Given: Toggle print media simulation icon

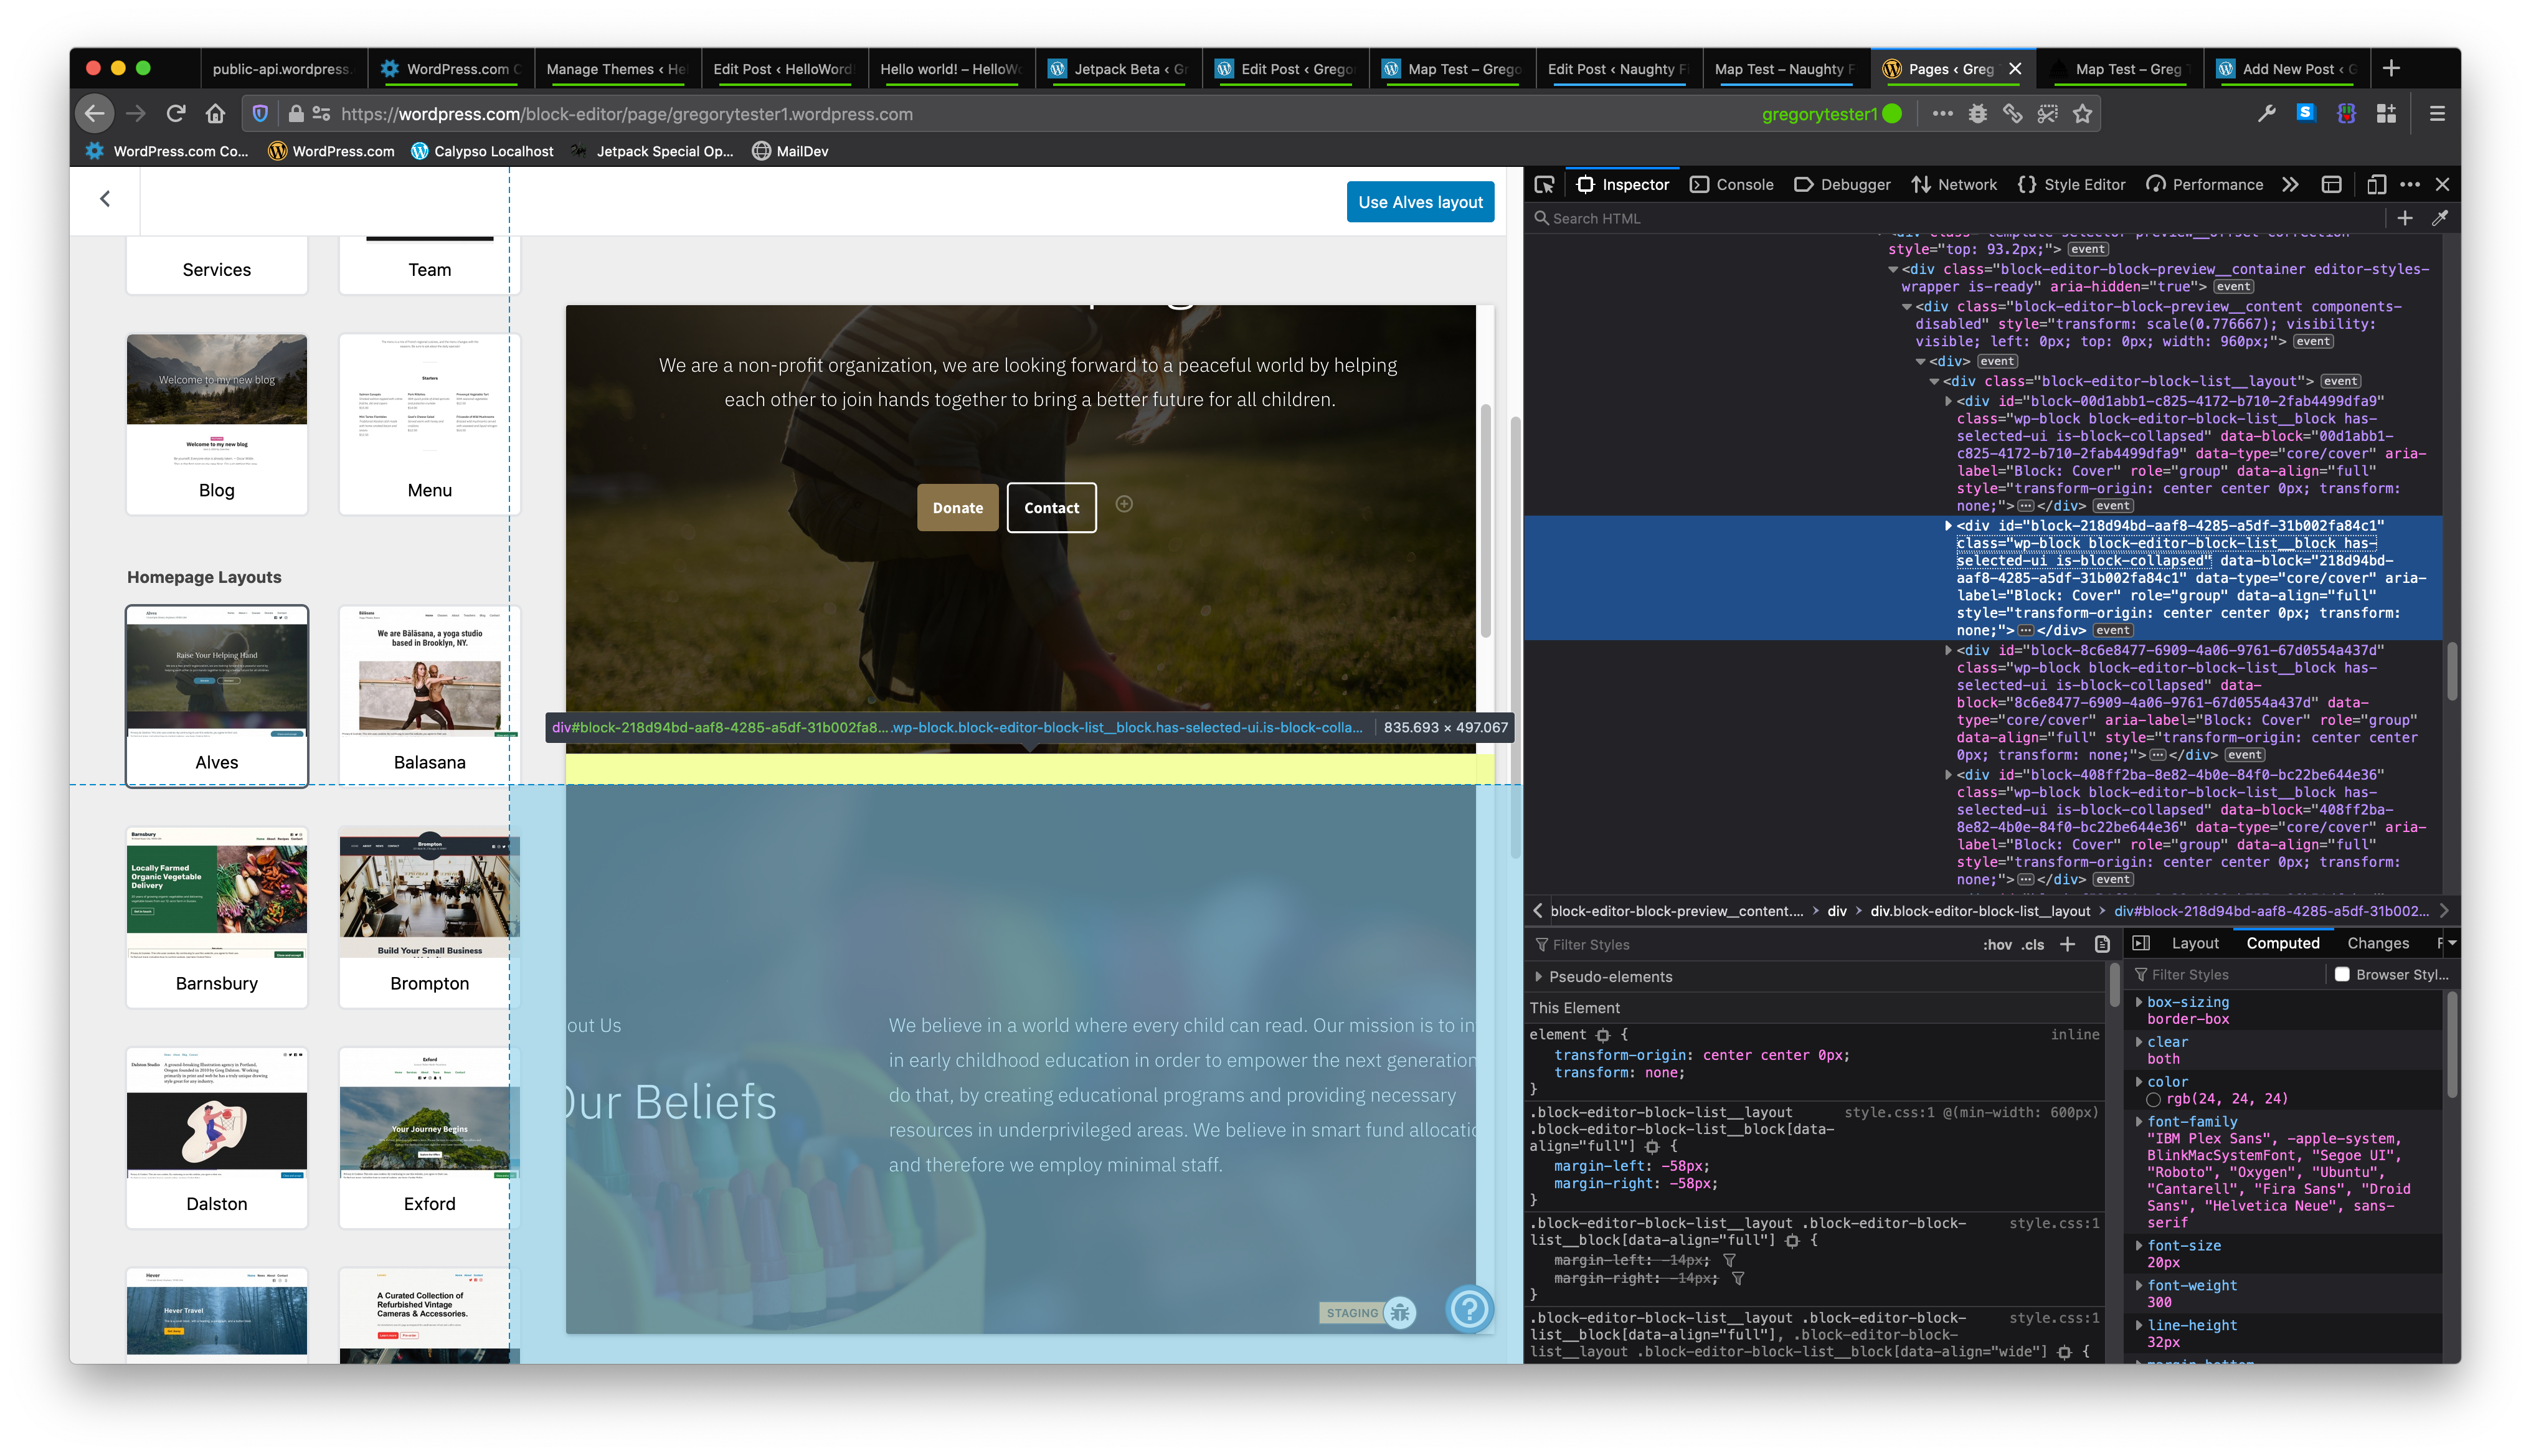Looking at the screenshot, I should pyautogui.click(x=2102, y=944).
